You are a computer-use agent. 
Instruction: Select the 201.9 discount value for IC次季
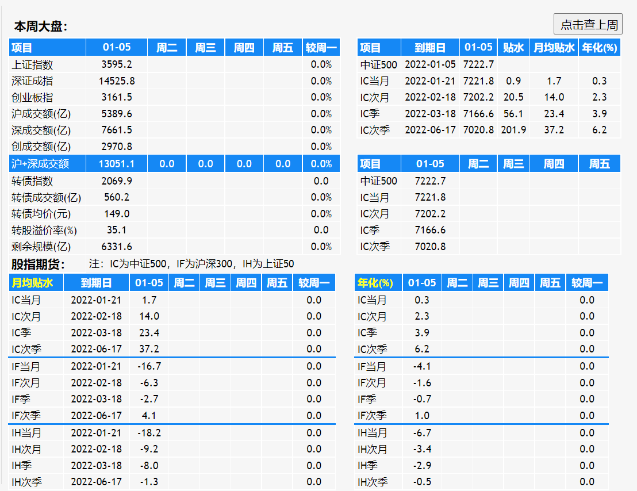tap(513, 130)
